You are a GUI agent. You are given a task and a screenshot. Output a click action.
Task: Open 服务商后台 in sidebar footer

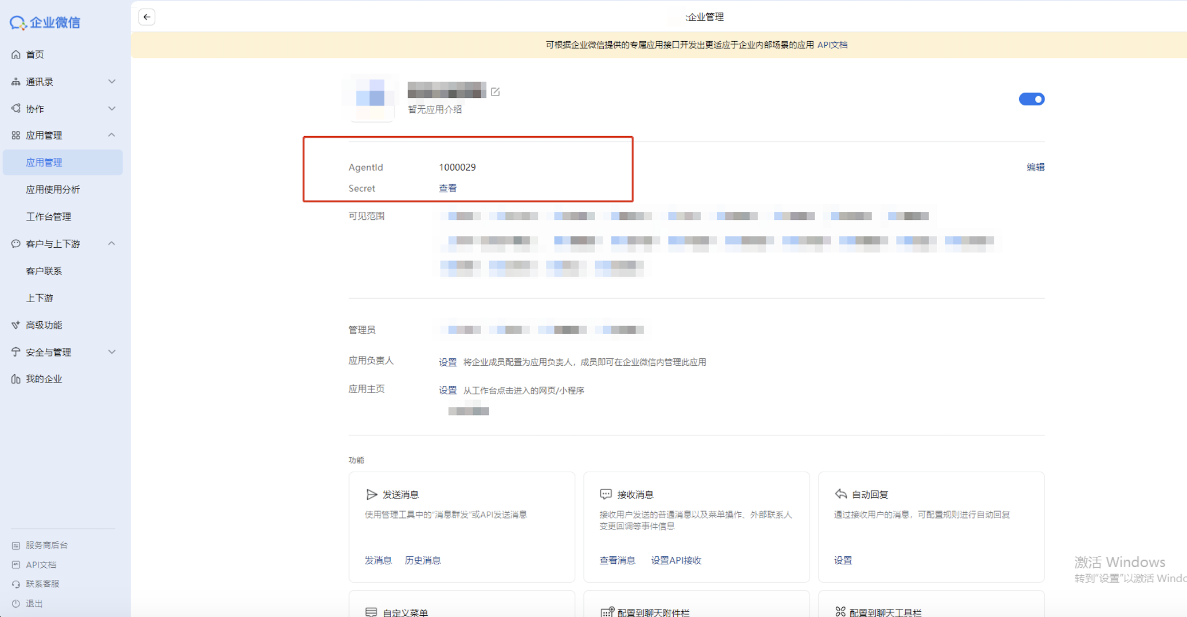tap(46, 545)
